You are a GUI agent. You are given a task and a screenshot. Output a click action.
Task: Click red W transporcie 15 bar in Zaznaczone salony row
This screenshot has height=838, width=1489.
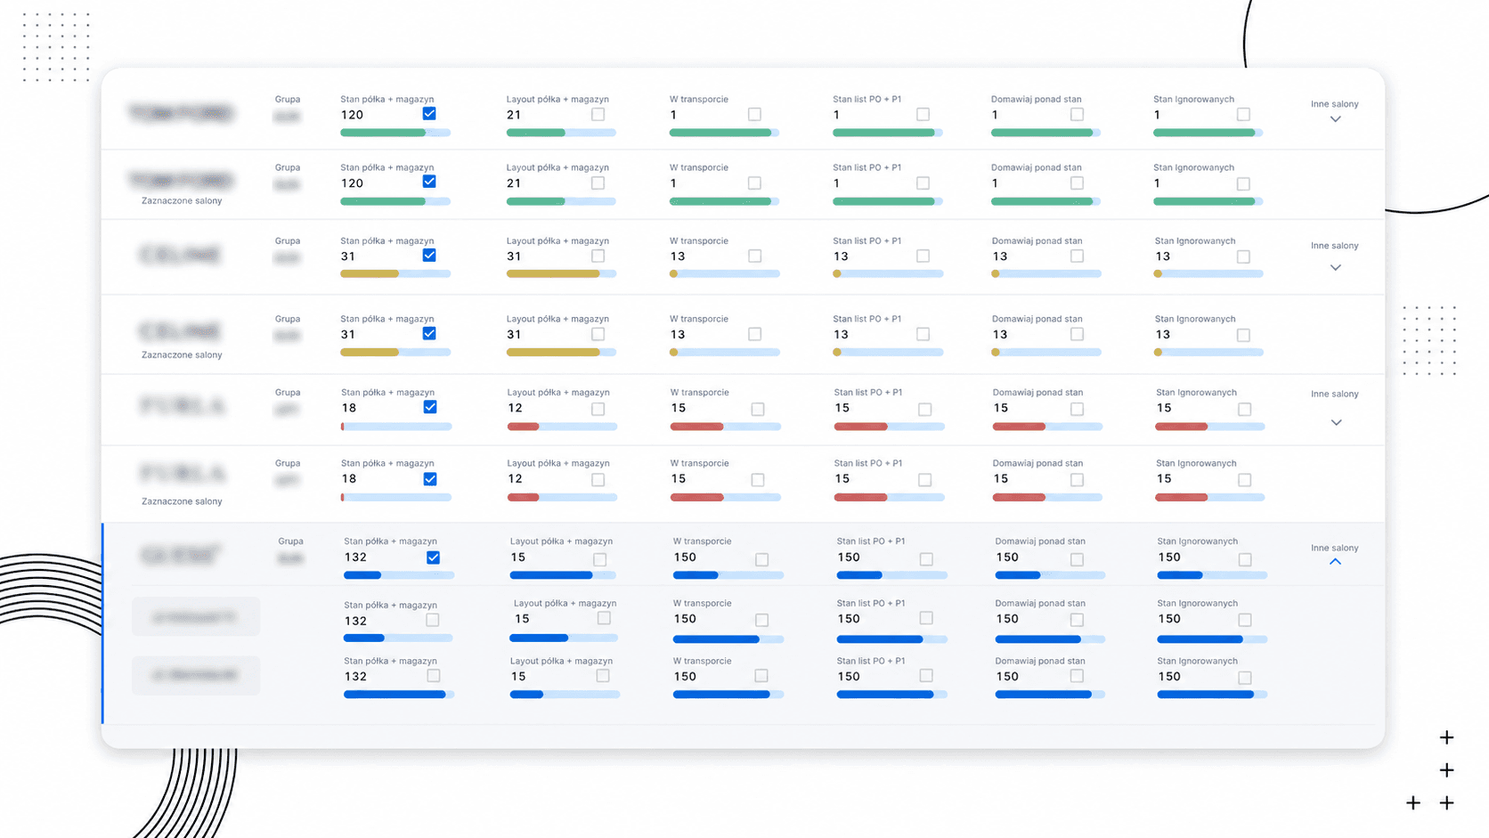click(x=725, y=497)
